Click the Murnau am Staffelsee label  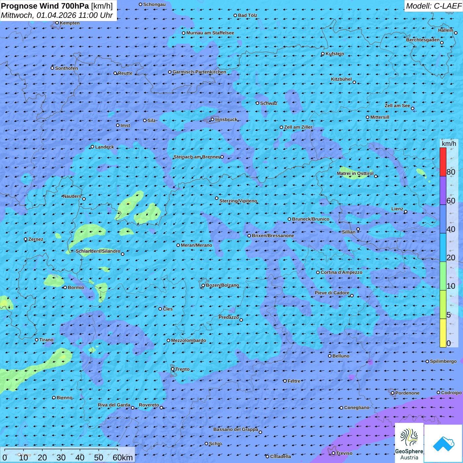(210, 33)
